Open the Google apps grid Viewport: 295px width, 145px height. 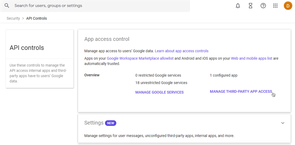(275, 6)
